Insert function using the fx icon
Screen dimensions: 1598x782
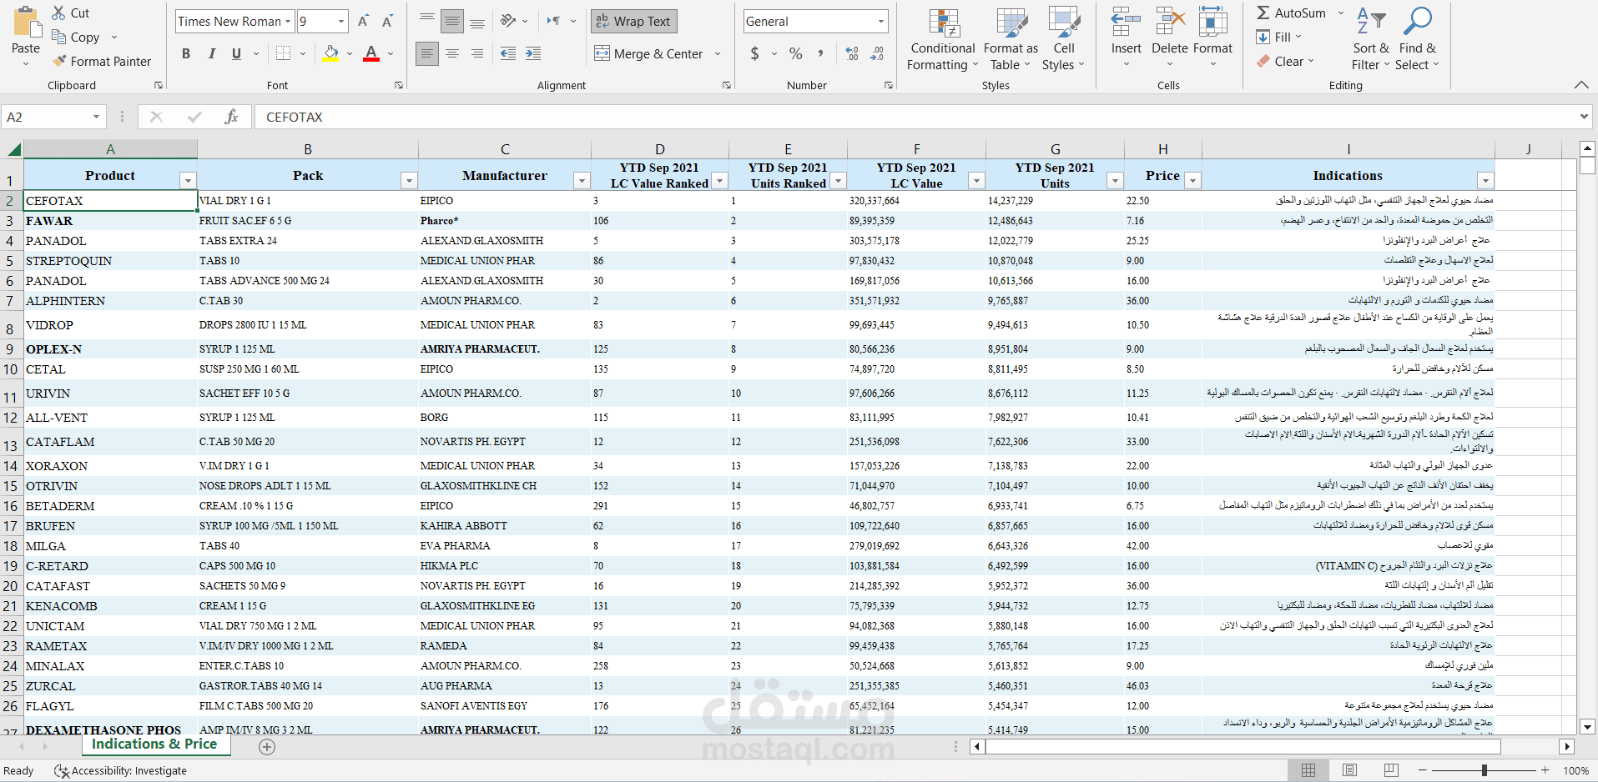tap(232, 117)
